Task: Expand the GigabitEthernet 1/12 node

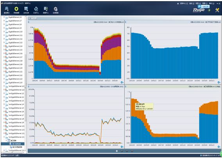Action: point(4,39)
